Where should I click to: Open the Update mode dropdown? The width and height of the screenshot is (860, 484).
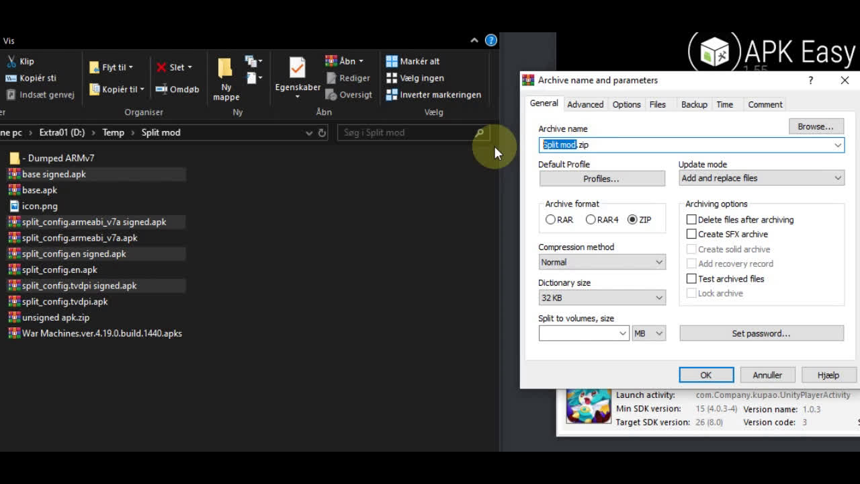[761, 178]
